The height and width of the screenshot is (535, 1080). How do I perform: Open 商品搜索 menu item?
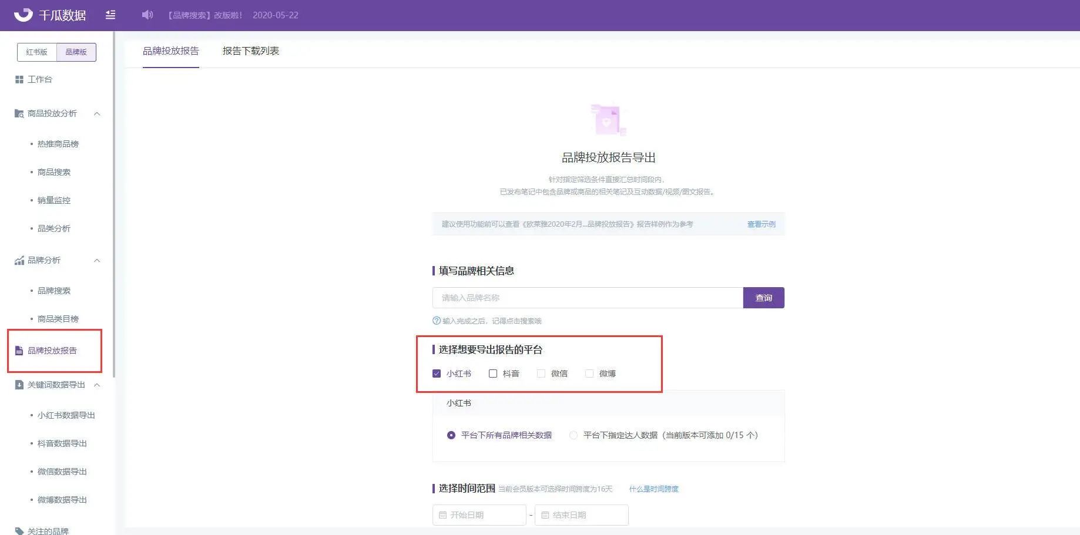(x=54, y=172)
